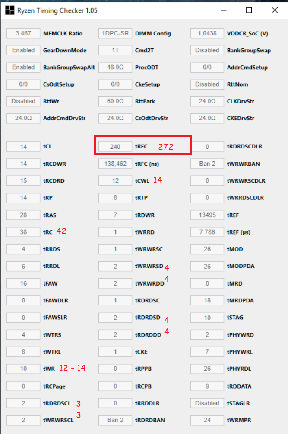Image resolution: width=288 pixels, height=434 pixels.
Task: Close the Ryzen Timing Checker window
Action: pyautogui.click(x=275, y=10)
